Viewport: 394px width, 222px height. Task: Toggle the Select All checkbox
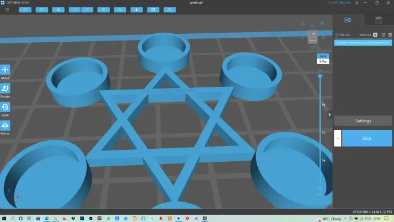[x=375, y=35]
